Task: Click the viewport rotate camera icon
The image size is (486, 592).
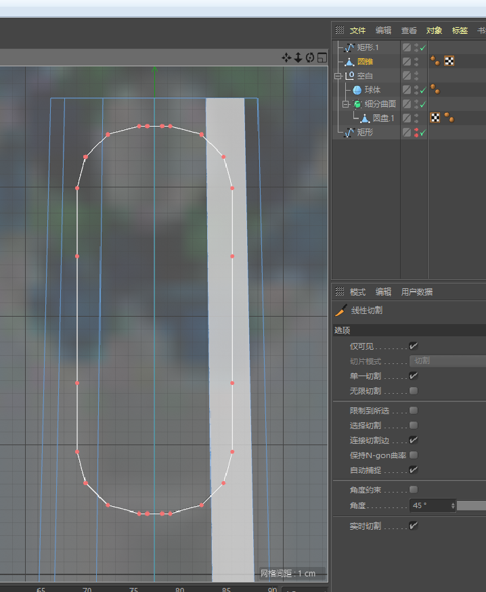Action: 309,58
